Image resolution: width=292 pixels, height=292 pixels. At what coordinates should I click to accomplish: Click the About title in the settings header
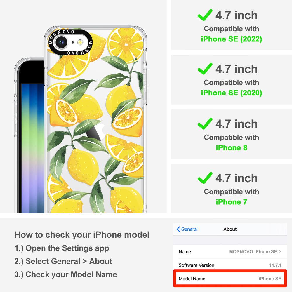point(230,229)
